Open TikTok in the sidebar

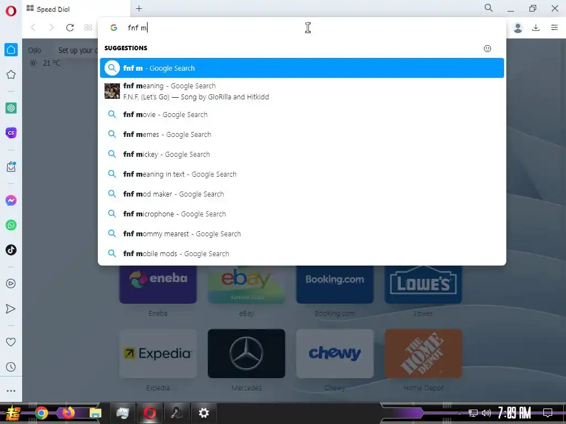pyautogui.click(x=11, y=250)
